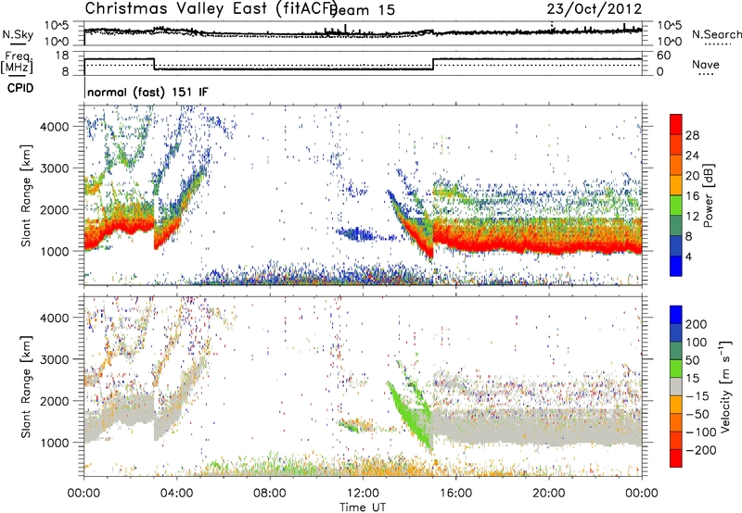This screenshot has width=742, height=513.
Task: Select the CPID row label
Action: pos(20,88)
